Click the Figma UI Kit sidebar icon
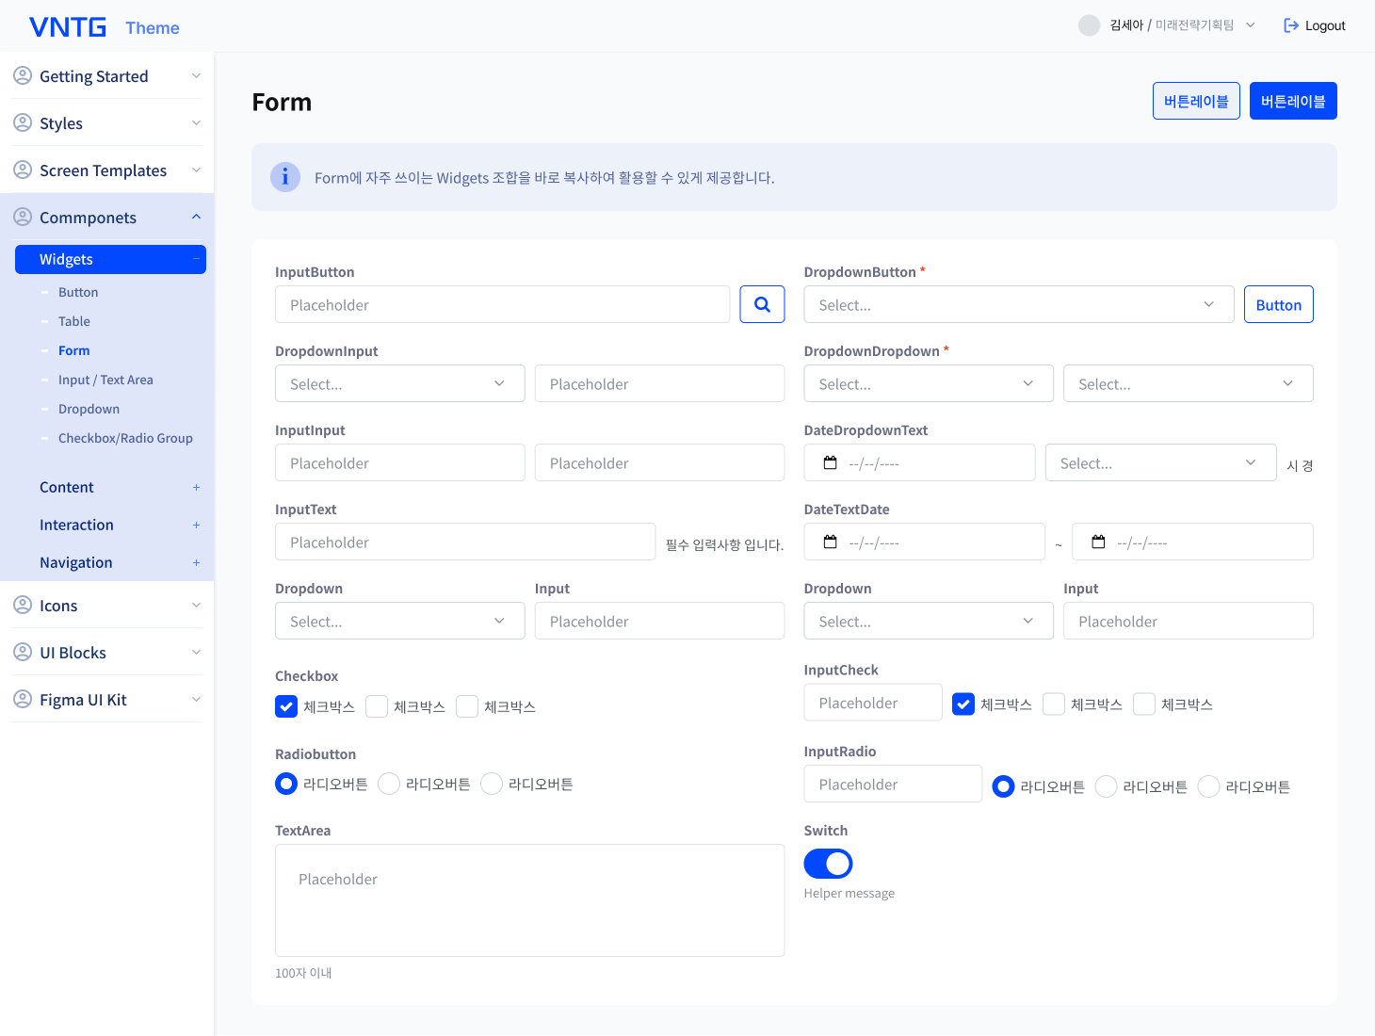This screenshot has height=1036, width=1375. point(23,699)
